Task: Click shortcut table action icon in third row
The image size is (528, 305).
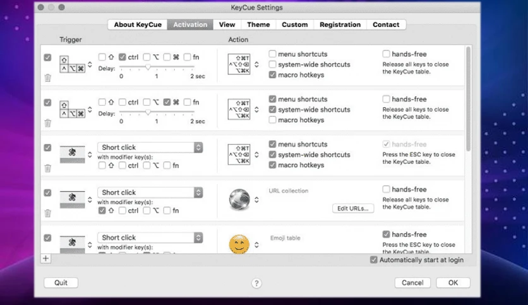Action: [239, 154]
